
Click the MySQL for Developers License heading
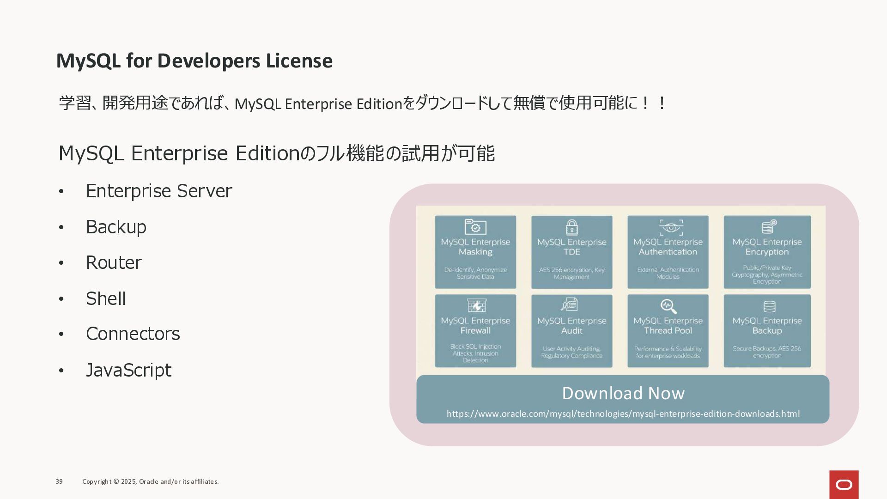(x=194, y=61)
